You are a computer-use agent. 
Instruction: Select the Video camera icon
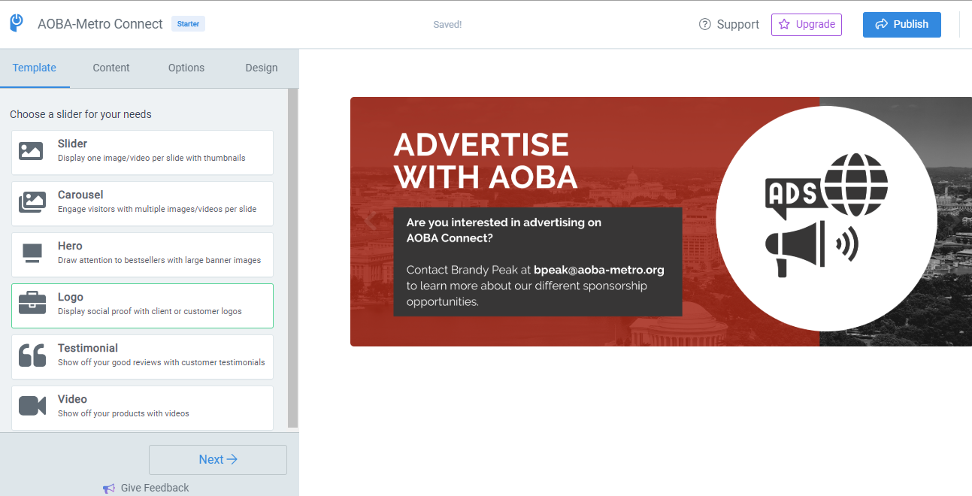[32, 406]
